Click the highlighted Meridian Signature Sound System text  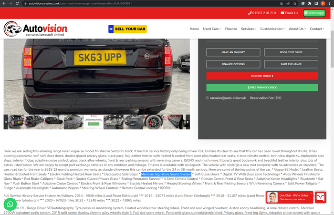[x=166, y=174]
